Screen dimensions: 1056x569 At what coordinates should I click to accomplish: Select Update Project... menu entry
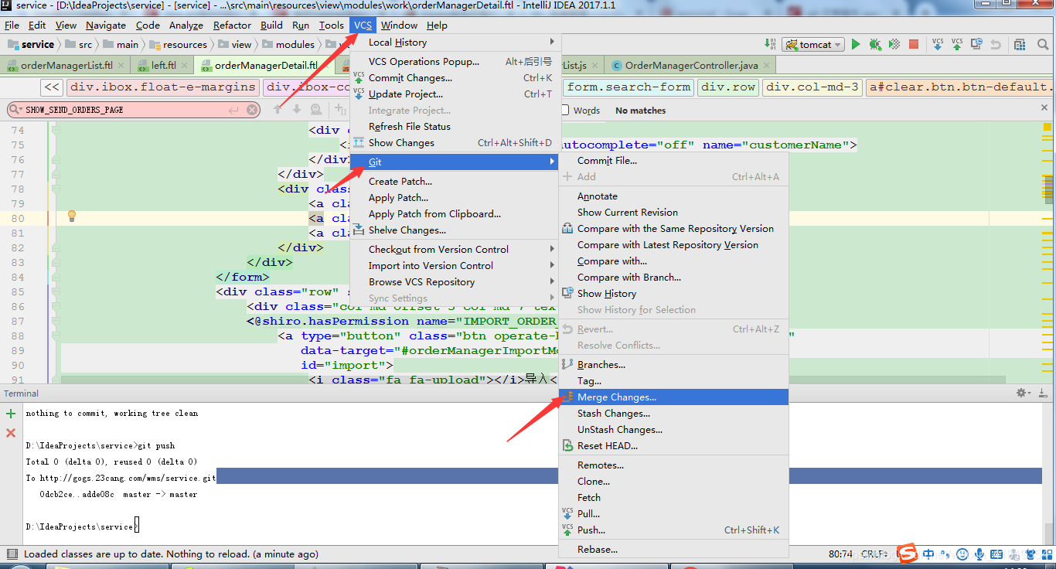(455, 94)
